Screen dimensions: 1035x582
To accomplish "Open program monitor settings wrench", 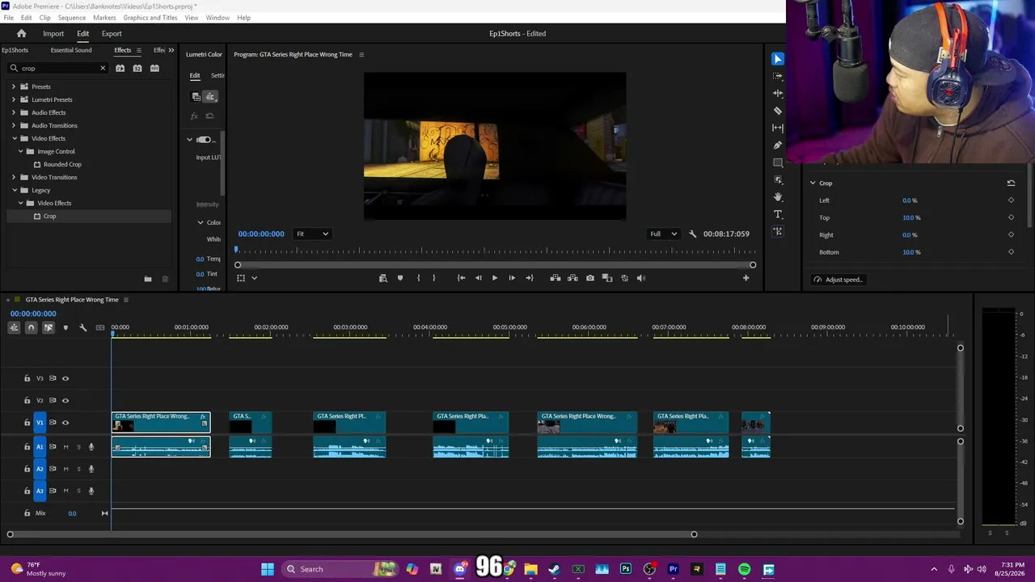I will [x=692, y=234].
